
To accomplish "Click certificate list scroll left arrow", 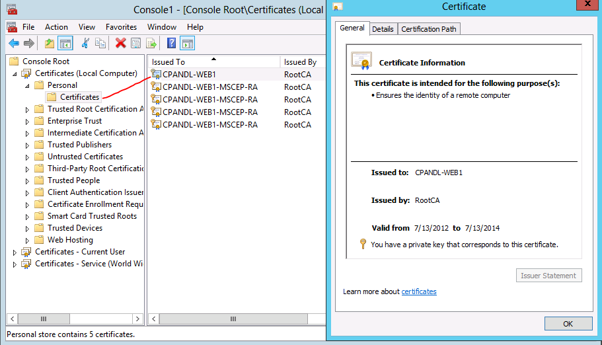I will pyautogui.click(x=154, y=319).
